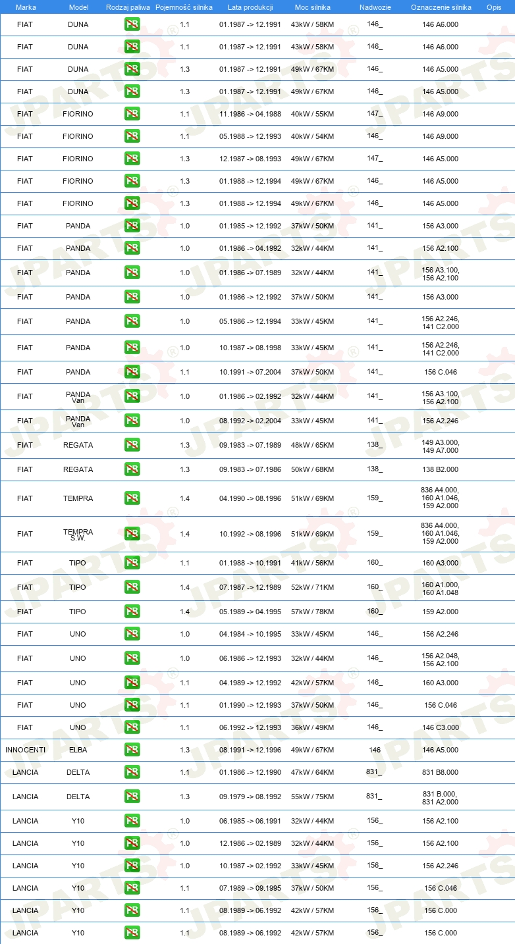The height and width of the screenshot is (944, 515).
Task: Click fuel icon in REGATA 09.1983 -> 07.1986 row
Action: [x=132, y=469]
